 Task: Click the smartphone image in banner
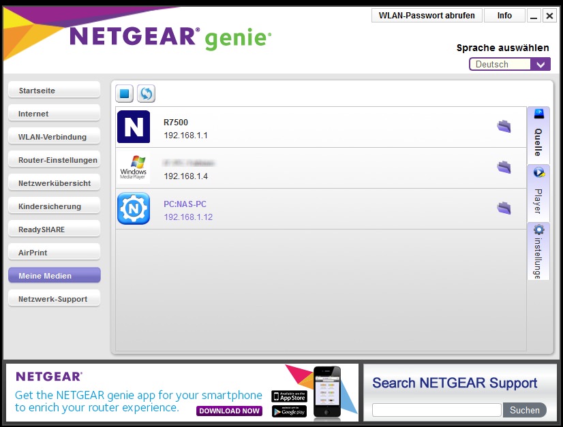326,392
